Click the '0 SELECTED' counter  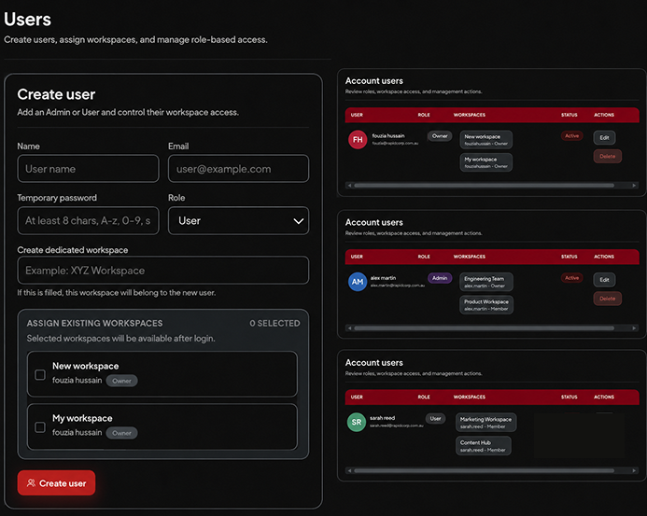point(274,324)
